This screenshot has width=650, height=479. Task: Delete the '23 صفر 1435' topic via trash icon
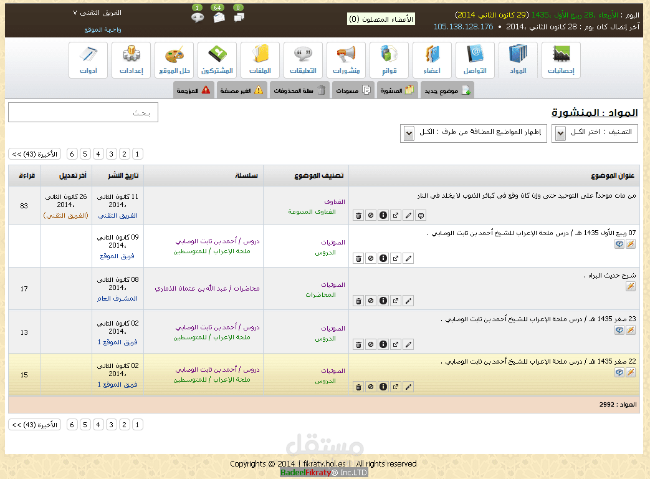click(x=358, y=344)
